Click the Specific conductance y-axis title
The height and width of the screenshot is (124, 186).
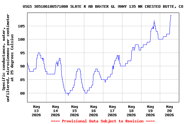[8, 58]
